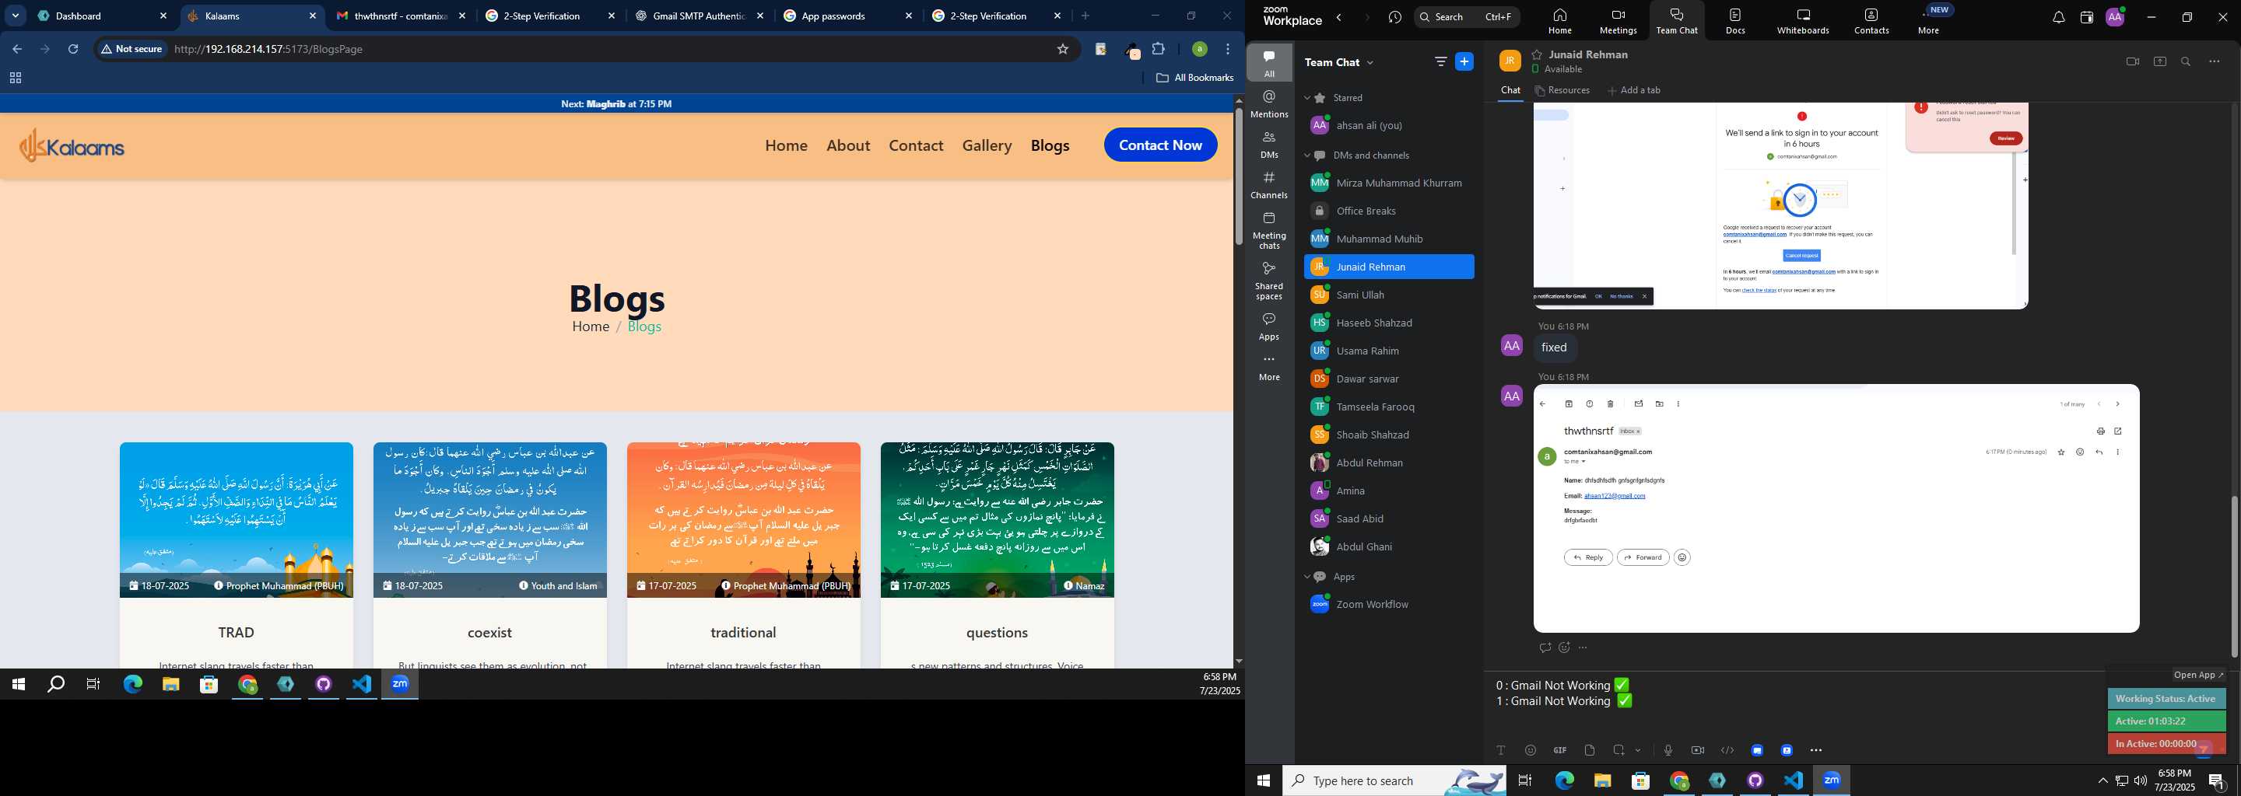Open more composer options (three dots)
Viewport: 2241px width, 796px height.
[x=1815, y=750]
